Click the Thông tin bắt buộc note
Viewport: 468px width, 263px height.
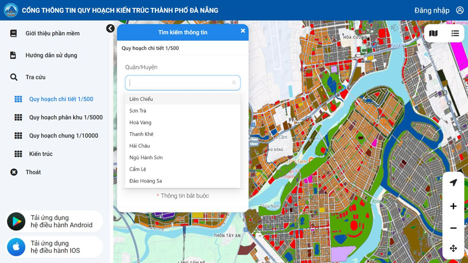[183, 196]
